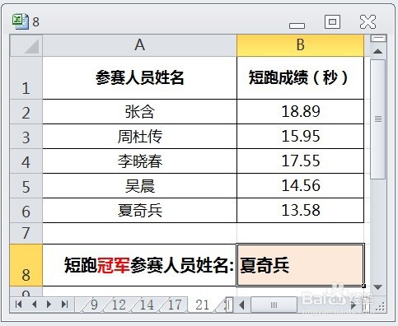Go to next sheet navigation arrow

click(49, 305)
